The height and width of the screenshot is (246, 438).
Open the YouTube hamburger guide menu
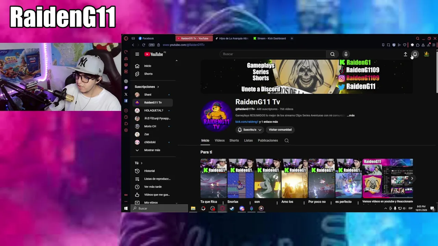point(137,54)
